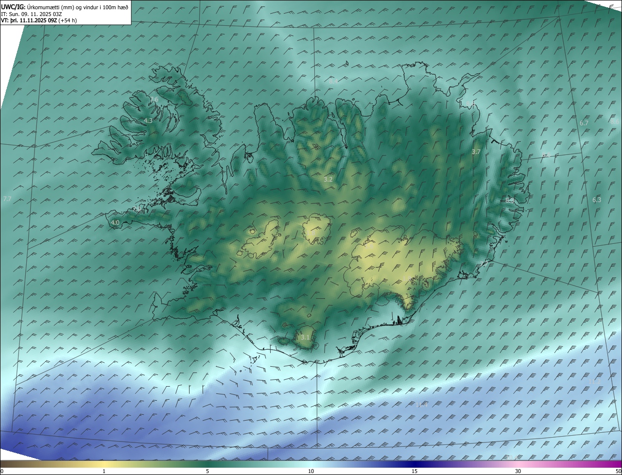Click the color scale label 10
This screenshot has height=475, width=622.
[311, 471]
